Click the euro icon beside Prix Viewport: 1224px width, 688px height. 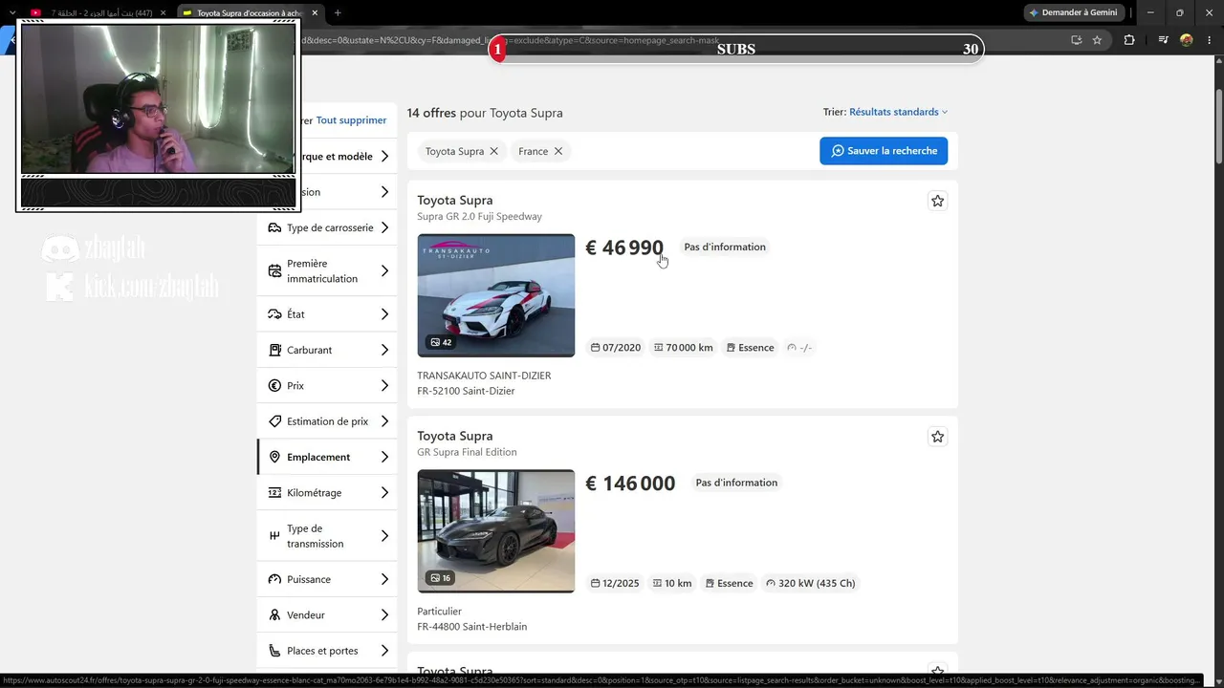[x=274, y=386]
